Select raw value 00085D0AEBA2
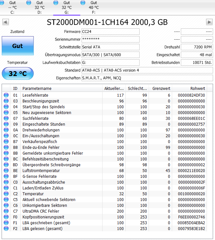This screenshot has height=240, width=215. [x=191, y=223]
